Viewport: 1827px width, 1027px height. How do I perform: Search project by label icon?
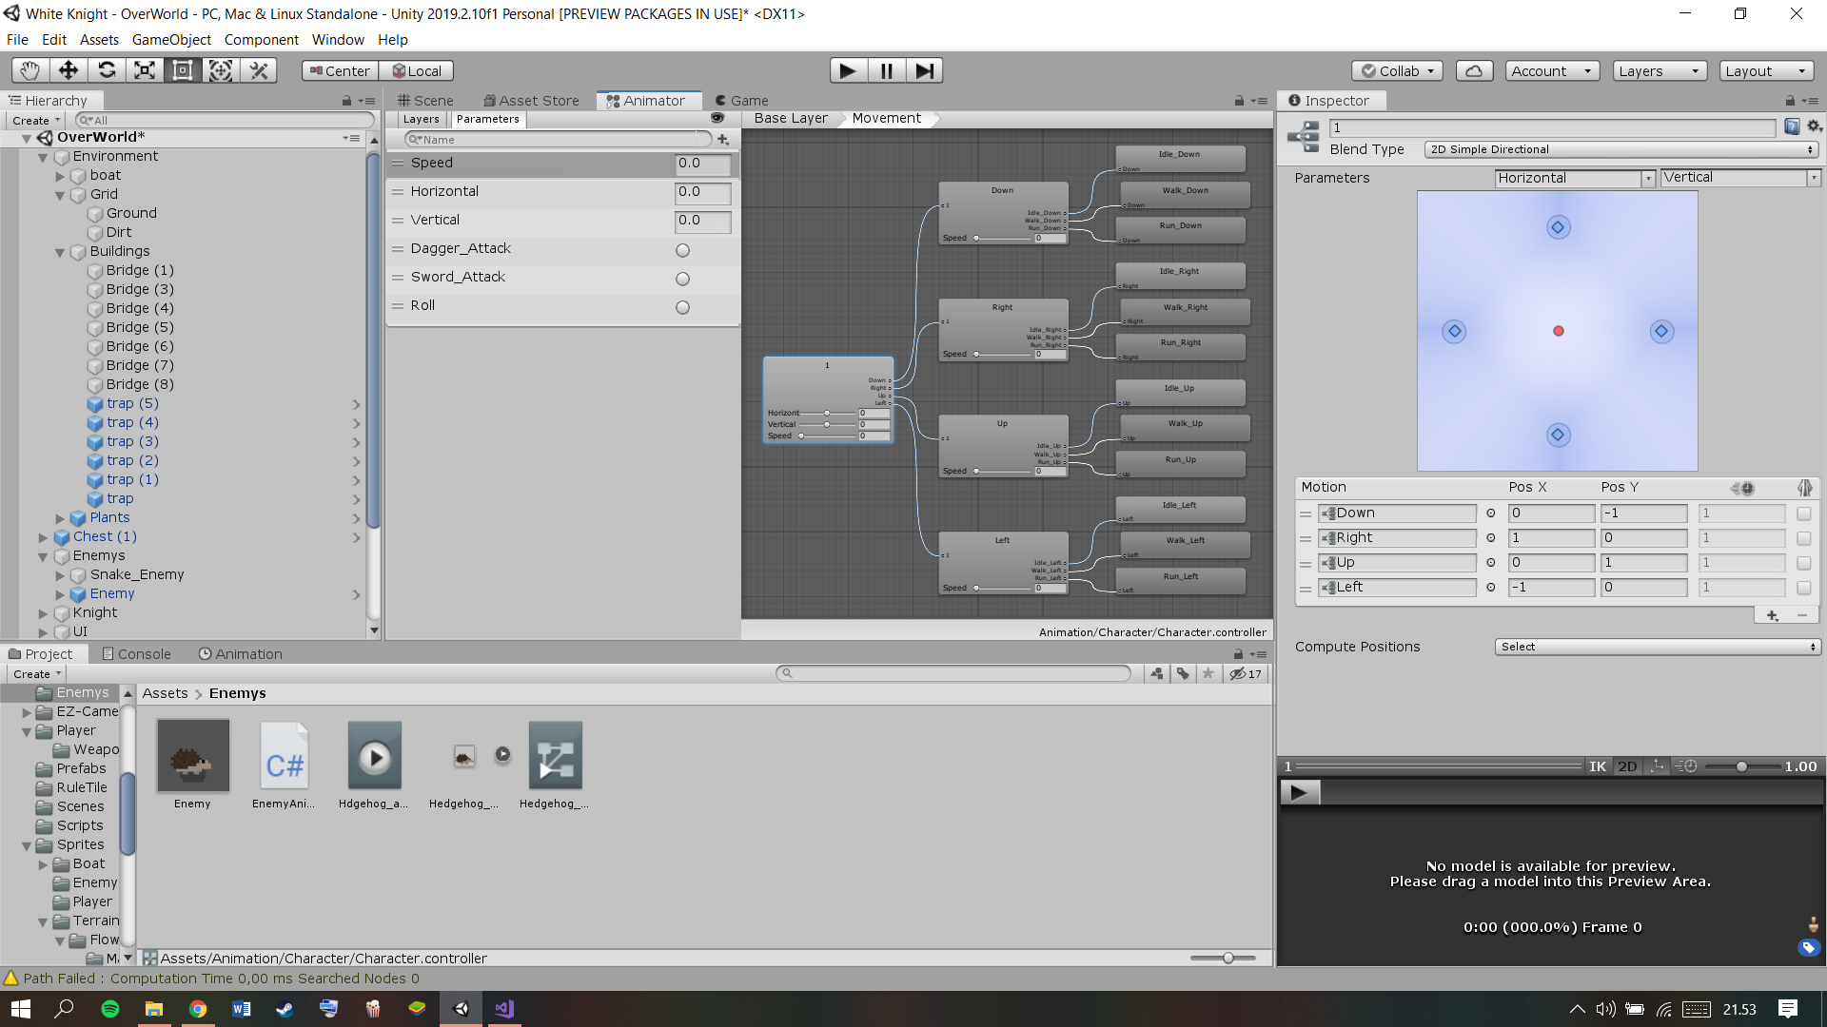[x=1183, y=673]
